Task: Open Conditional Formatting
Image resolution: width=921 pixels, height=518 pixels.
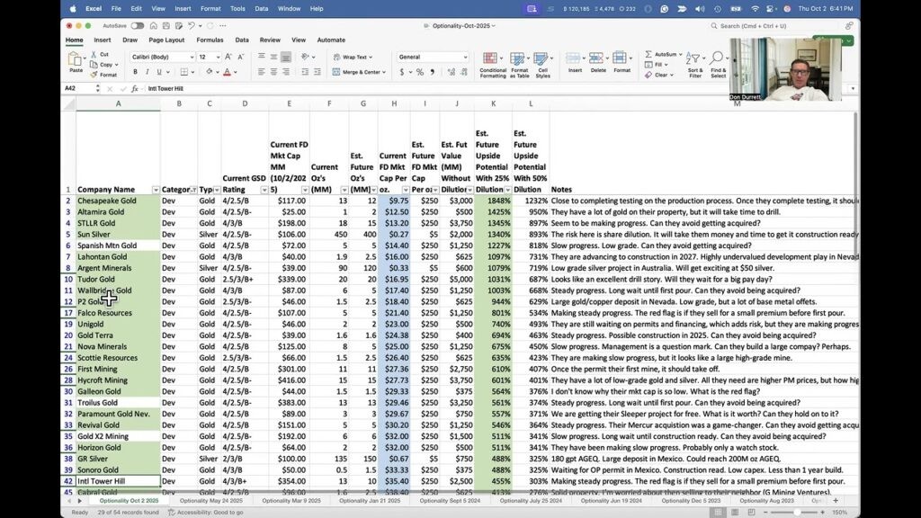Action: tap(492, 65)
